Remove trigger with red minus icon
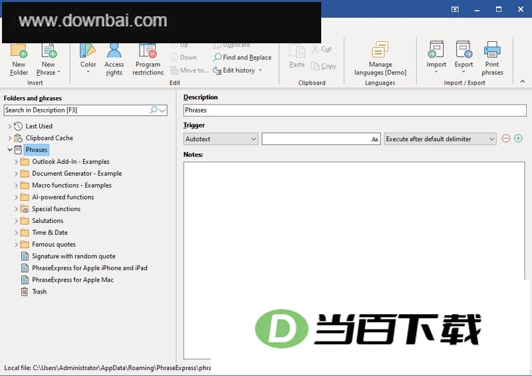 pyautogui.click(x=506, y=138)
